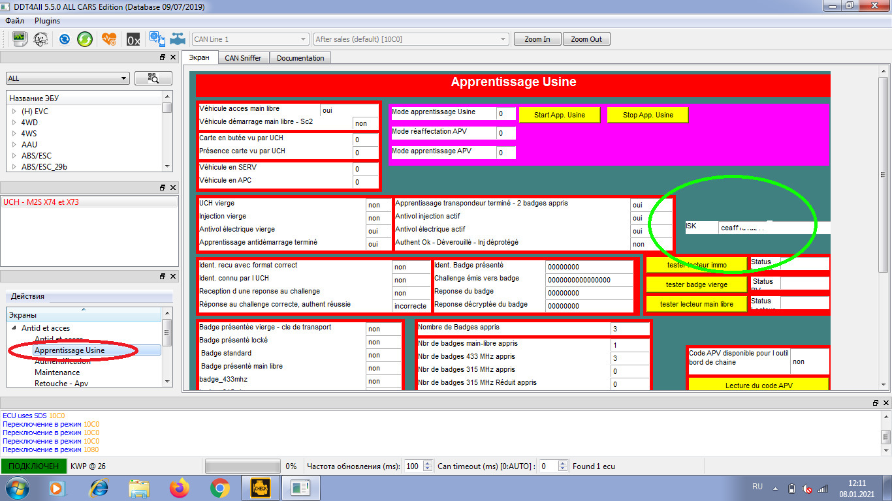Viewport: 892px width, 501px height.
Task: Open the 0x hex command tool
Action: [133, 39]
